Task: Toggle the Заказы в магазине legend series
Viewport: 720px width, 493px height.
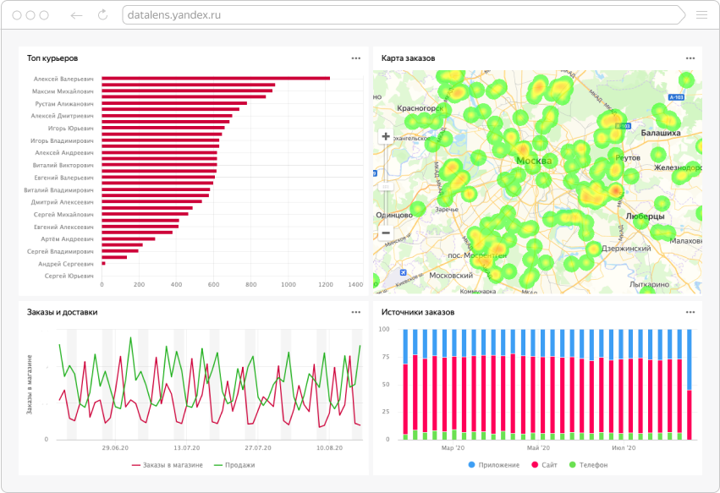Action: pos(168,465)
